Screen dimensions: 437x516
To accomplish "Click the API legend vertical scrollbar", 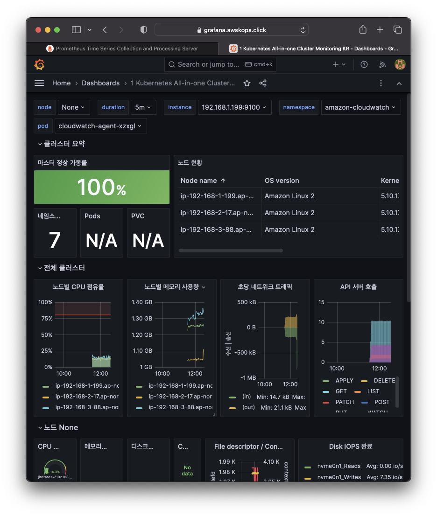I will (x=397, y=392).
